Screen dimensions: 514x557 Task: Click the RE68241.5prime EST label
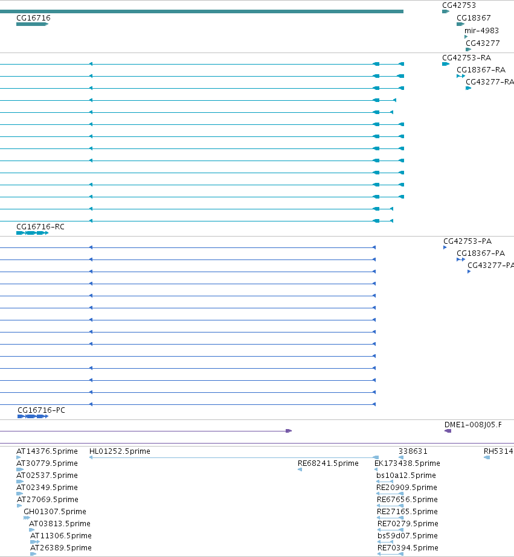pyautogui.click(x=328, y=463)
